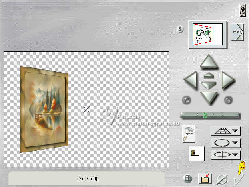Select the chair preset preview thumbnail
Viewport: 249px width, 187px height.
[208, 34]
